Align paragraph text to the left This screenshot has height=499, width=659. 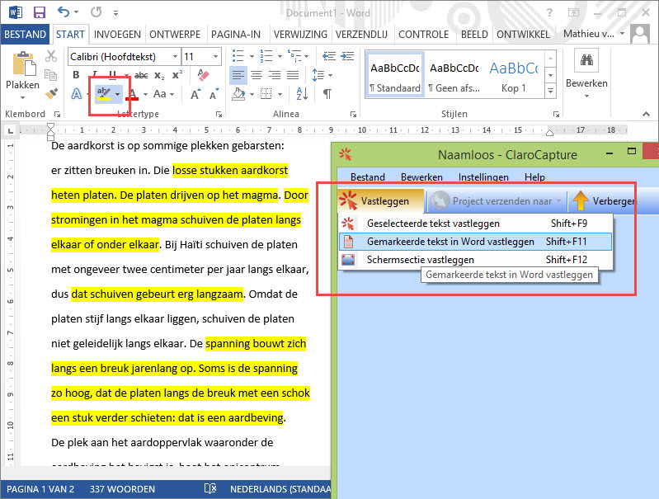point(238,75)
